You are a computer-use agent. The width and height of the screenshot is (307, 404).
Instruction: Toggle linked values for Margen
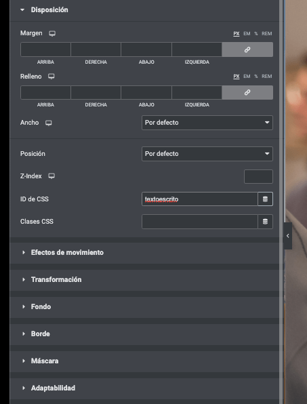click(x=247, y=49)
